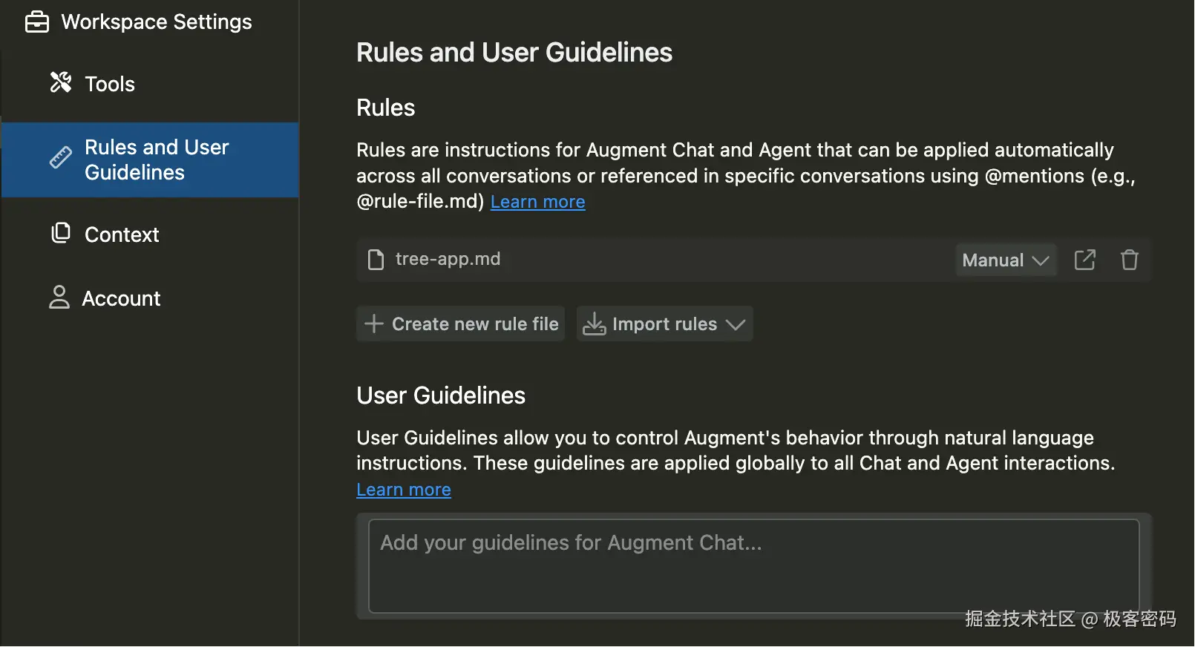
Task: Click the download icon on Import rules
Action: pos(594,323)
